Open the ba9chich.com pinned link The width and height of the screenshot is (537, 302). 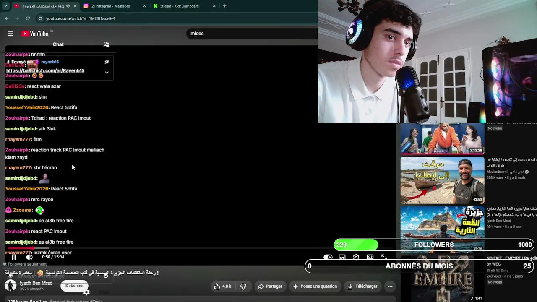[x=45, y=70]
